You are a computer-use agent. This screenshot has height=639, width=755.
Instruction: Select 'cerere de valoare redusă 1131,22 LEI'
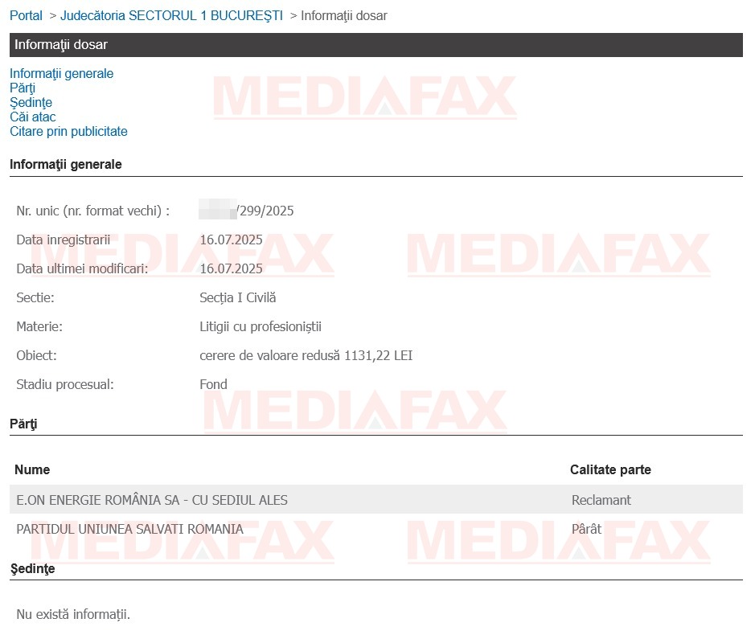point(306,355)
